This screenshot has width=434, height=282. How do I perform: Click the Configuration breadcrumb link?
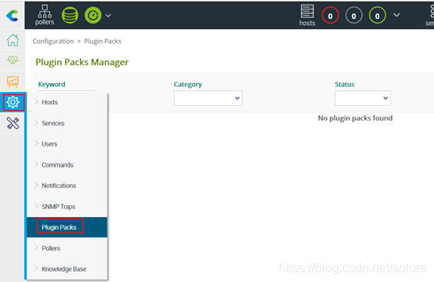(53, 42)
